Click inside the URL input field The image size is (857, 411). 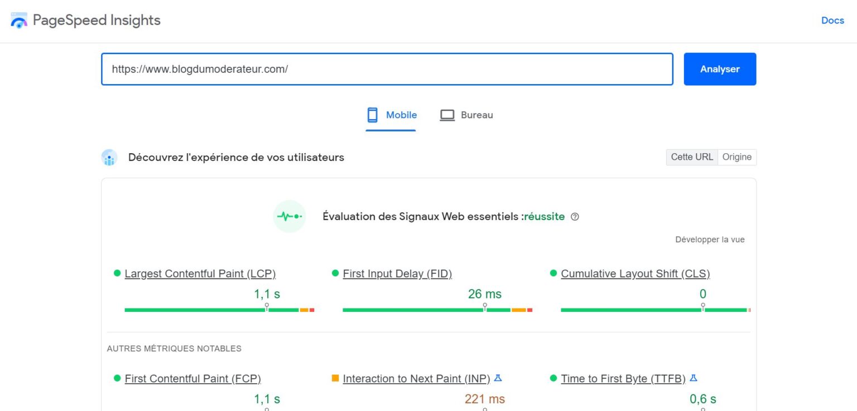pyautogui.click(x=387, y=69)
